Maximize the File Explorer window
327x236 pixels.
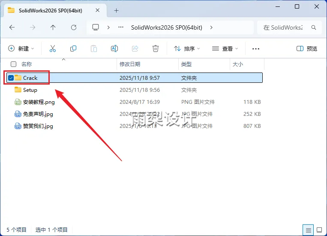[x=297, y=6]
